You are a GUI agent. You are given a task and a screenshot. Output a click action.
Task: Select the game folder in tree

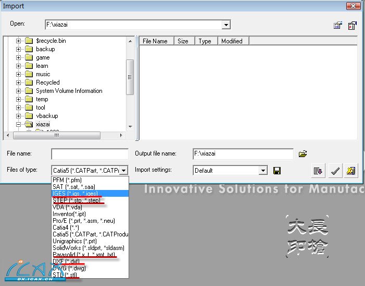43,57
